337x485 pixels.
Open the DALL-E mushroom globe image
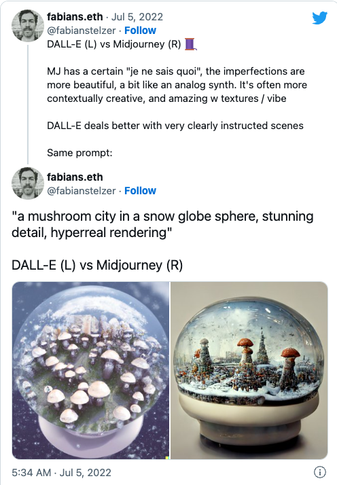pos(90,370)
